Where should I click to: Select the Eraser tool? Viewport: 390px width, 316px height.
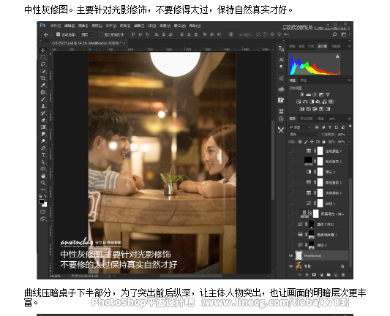pyautogui.click(x=43, y=120)
